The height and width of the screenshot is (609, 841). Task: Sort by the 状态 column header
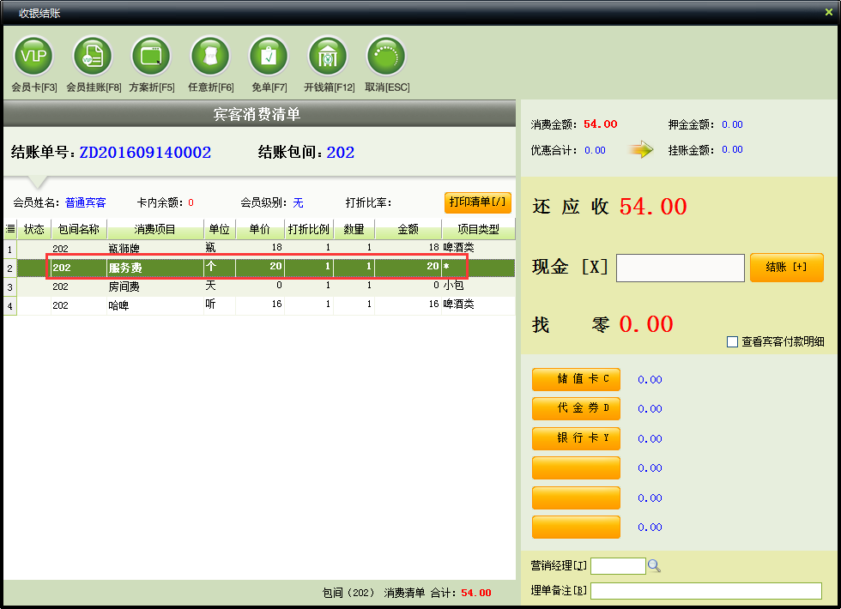33,230
